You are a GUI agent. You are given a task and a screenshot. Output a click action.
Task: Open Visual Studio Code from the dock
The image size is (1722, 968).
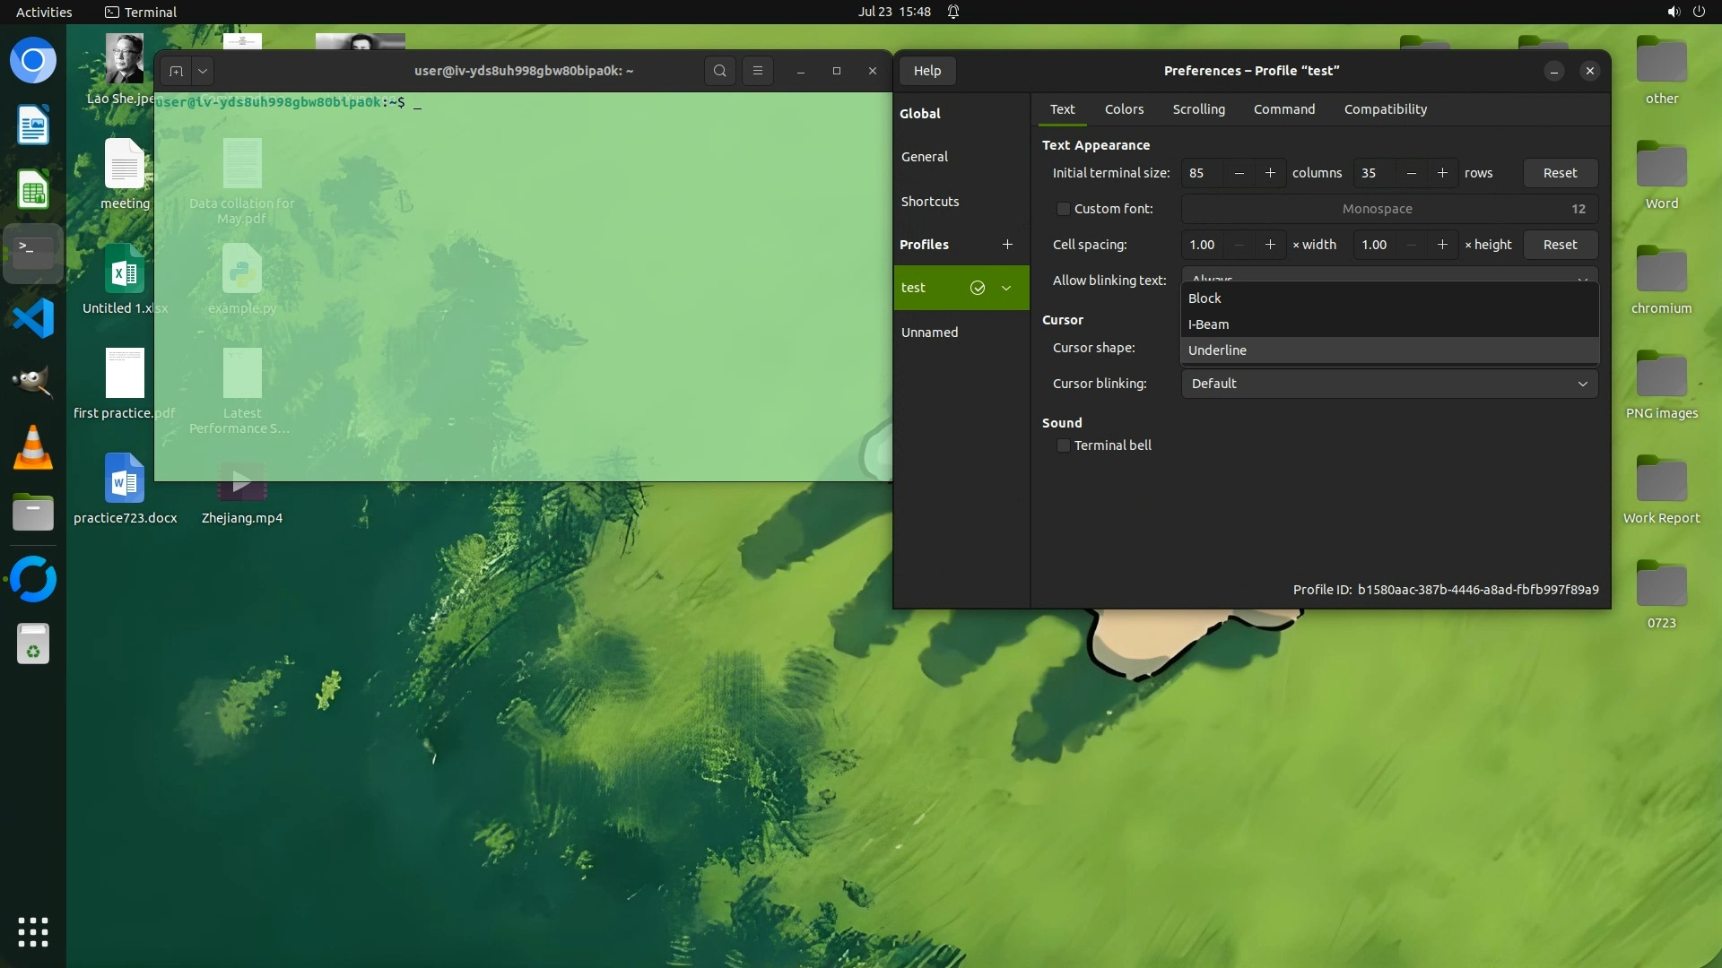tap(33, 319)
